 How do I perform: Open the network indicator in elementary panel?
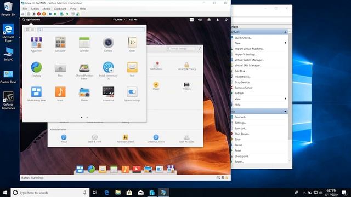[x=209, y=20]
